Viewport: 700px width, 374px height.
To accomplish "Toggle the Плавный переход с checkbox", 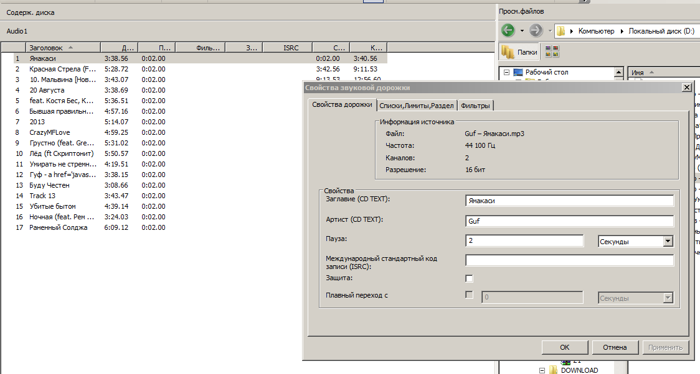I will (469, 294).
